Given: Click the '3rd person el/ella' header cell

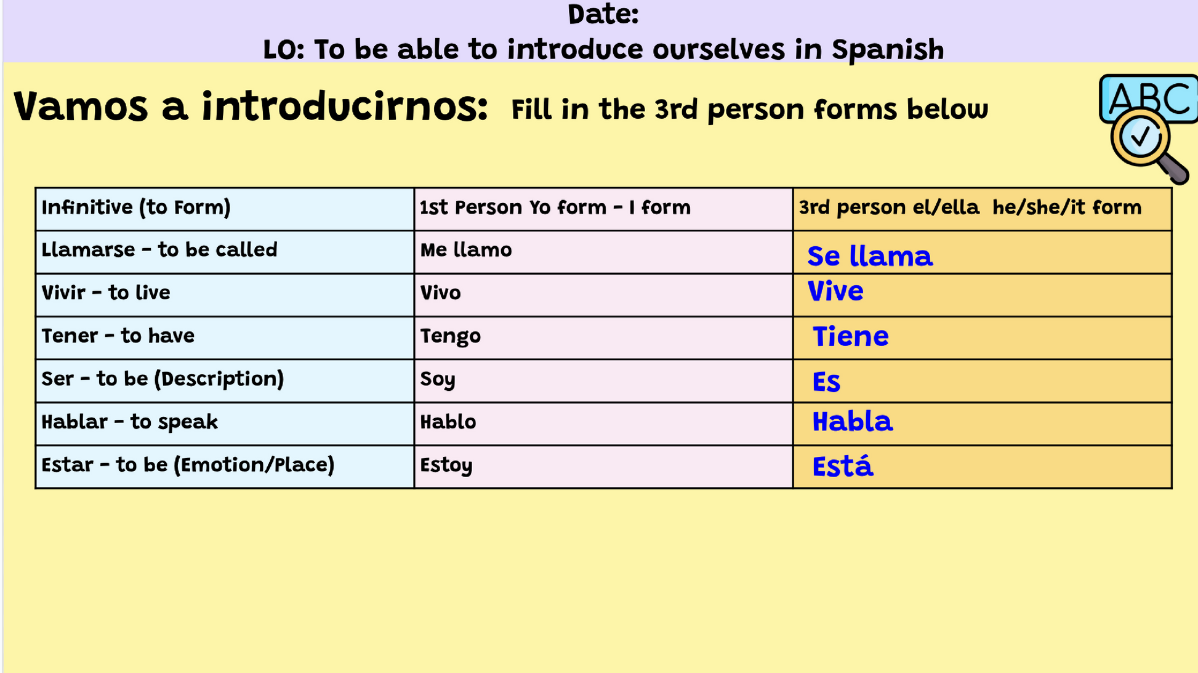Looking at the screenshot, I should click(983, 209).
